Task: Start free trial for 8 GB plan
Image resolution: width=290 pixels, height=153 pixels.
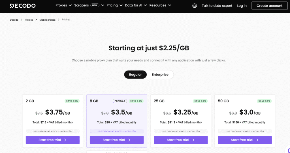Action: 116,140
